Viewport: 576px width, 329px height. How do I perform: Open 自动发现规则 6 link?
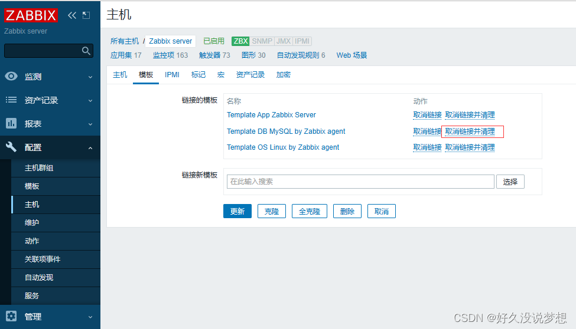301,55
